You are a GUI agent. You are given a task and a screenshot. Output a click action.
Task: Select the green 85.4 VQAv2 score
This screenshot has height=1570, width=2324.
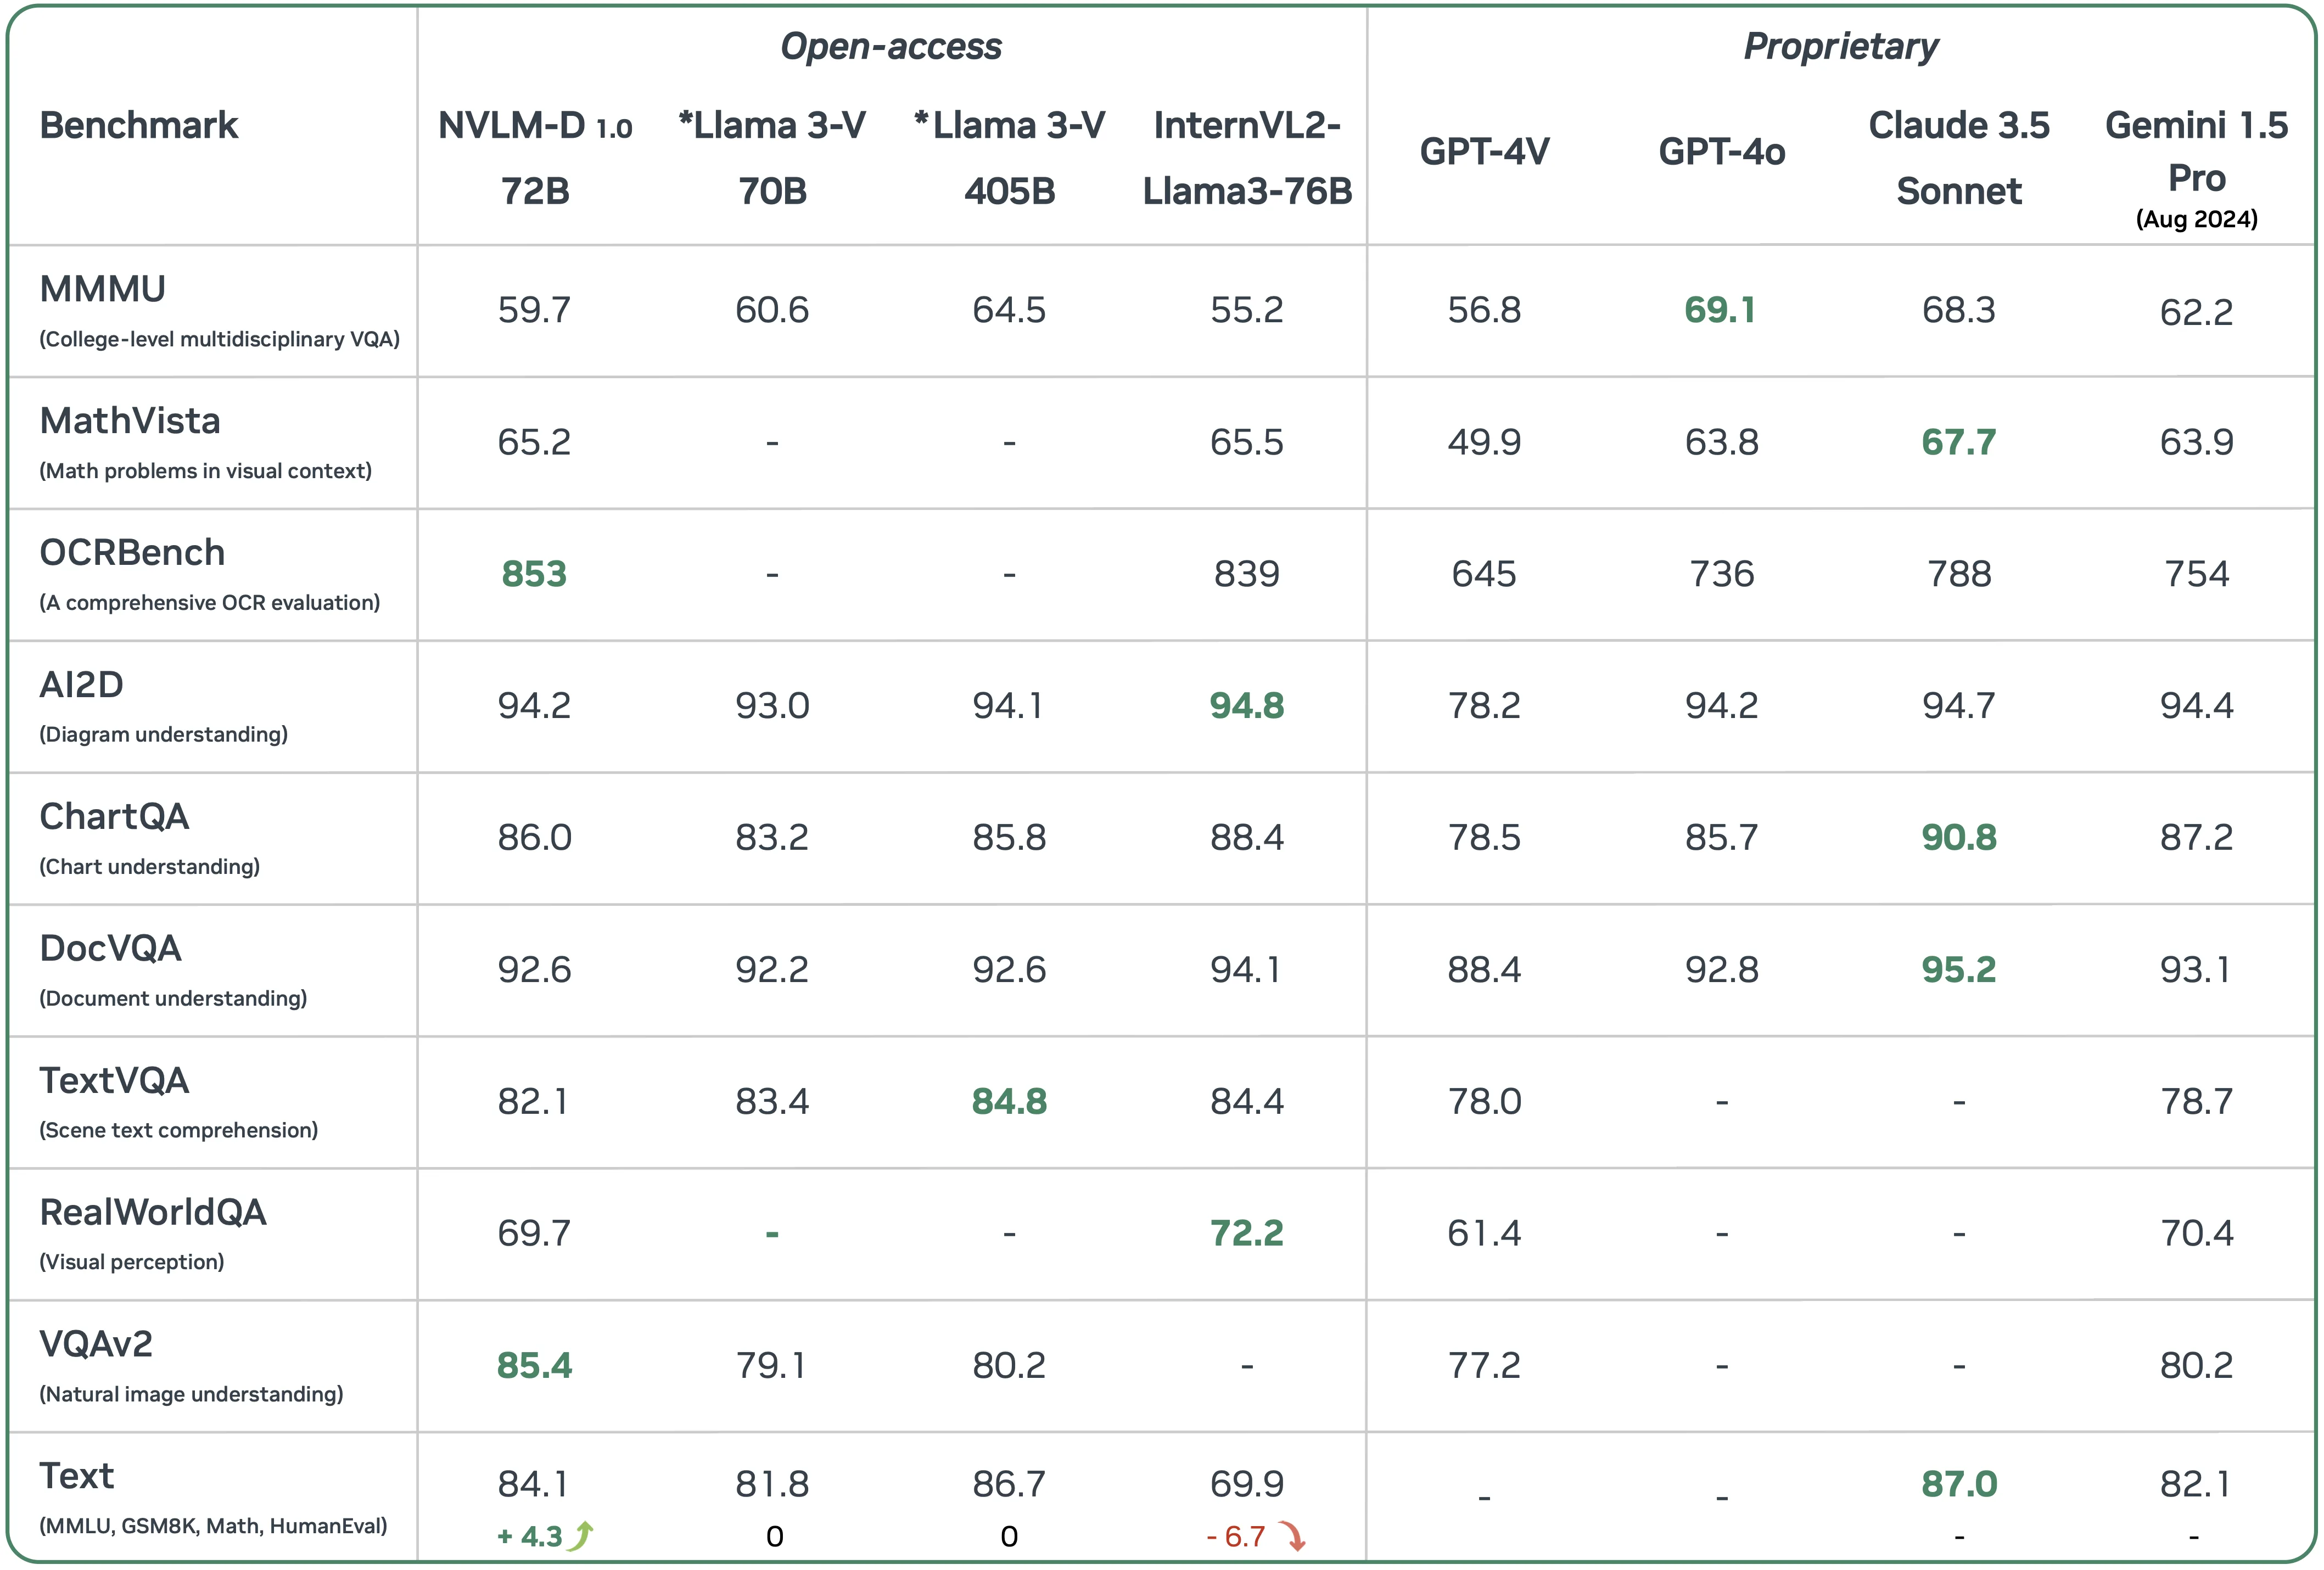534,1366
